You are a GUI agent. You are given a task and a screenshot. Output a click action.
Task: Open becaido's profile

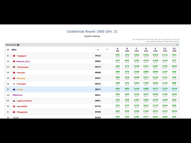click(x=21, y=73)
